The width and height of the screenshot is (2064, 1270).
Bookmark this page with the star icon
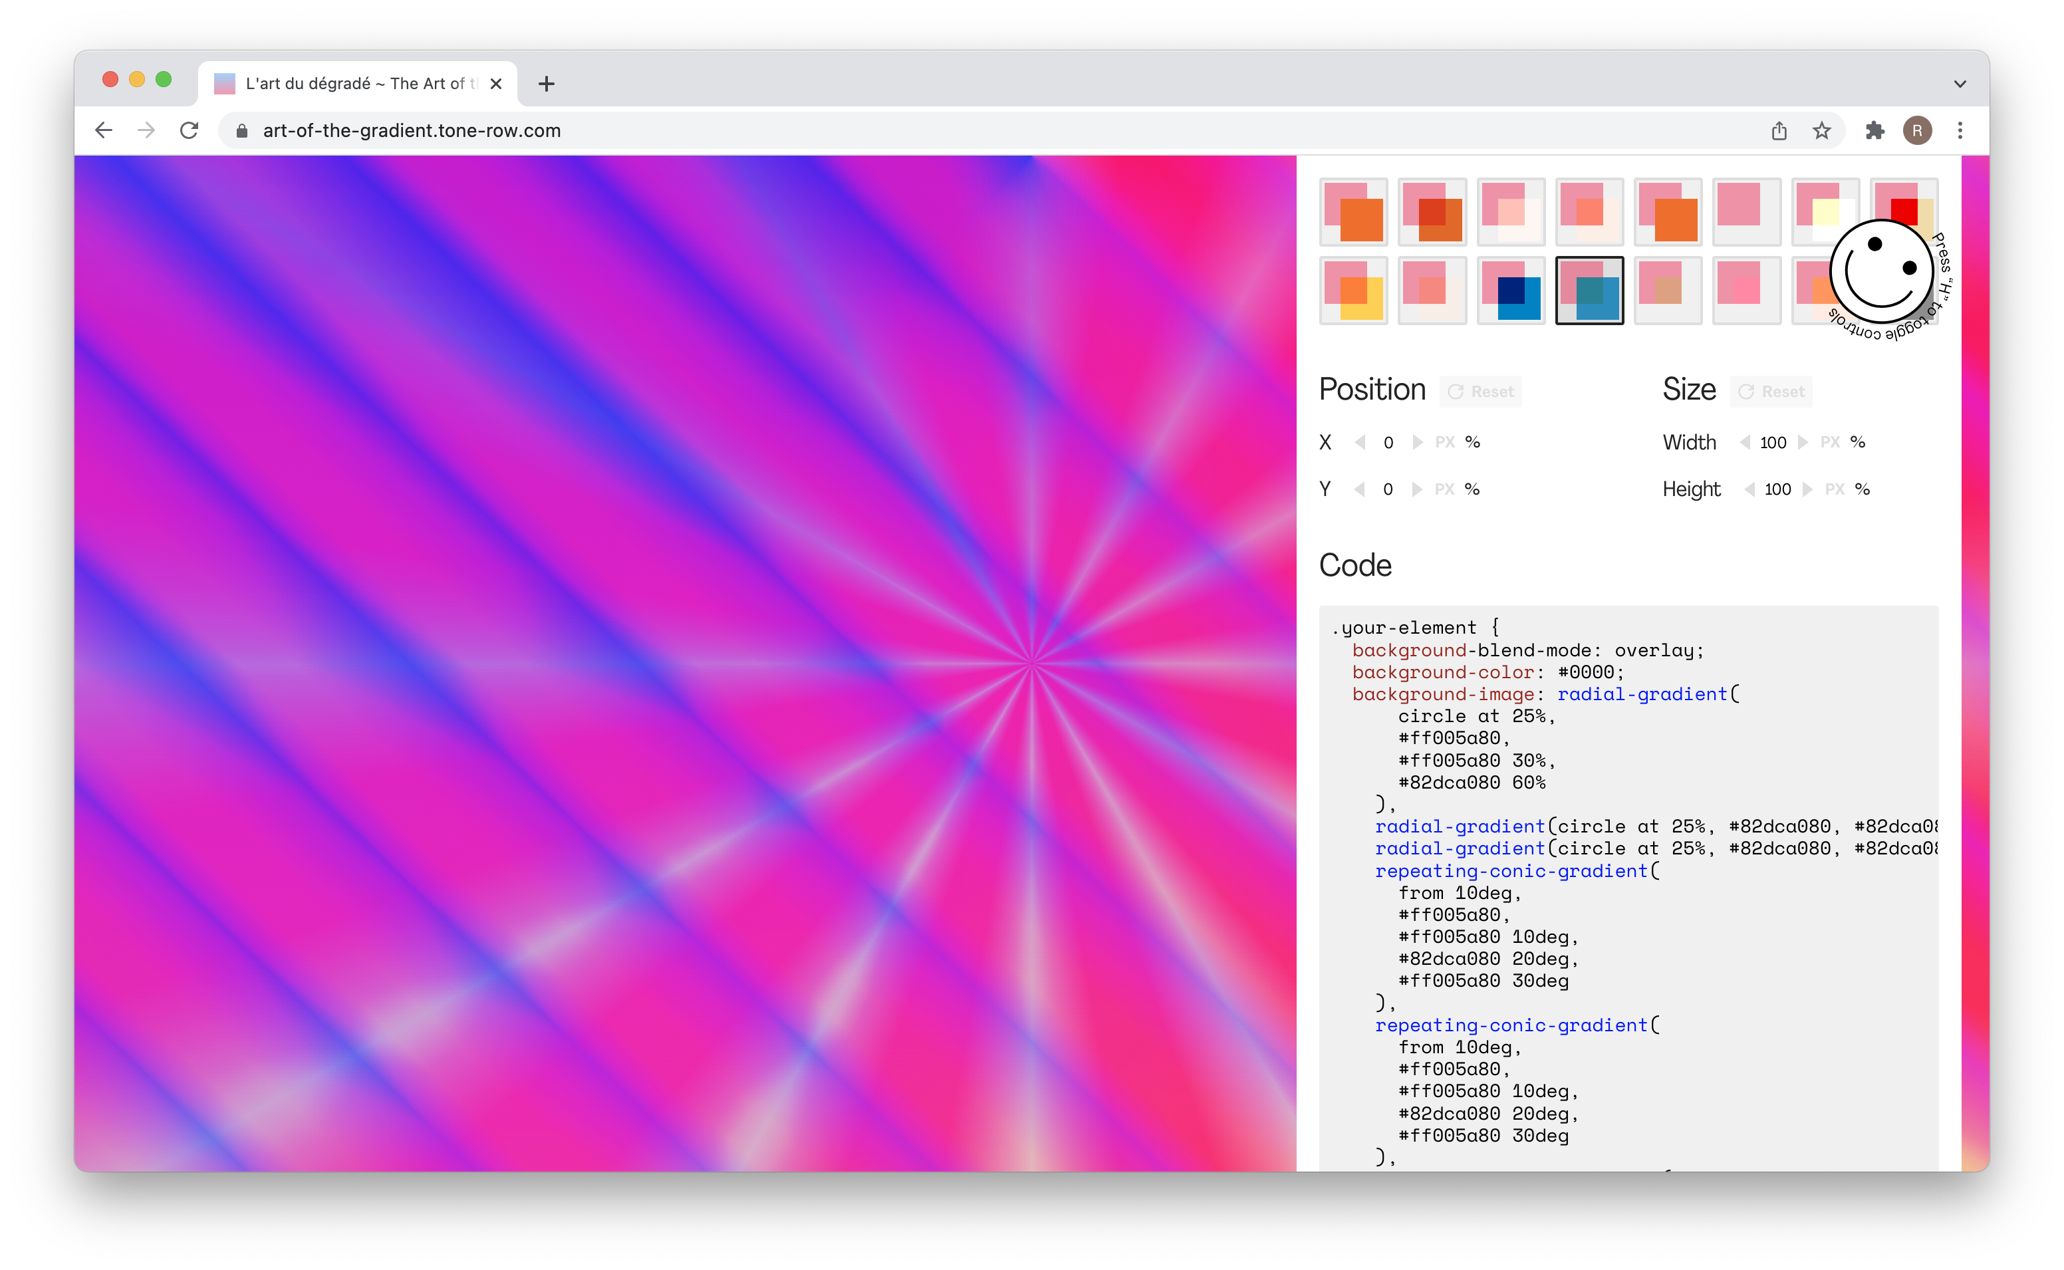[x=1821, y=130]
